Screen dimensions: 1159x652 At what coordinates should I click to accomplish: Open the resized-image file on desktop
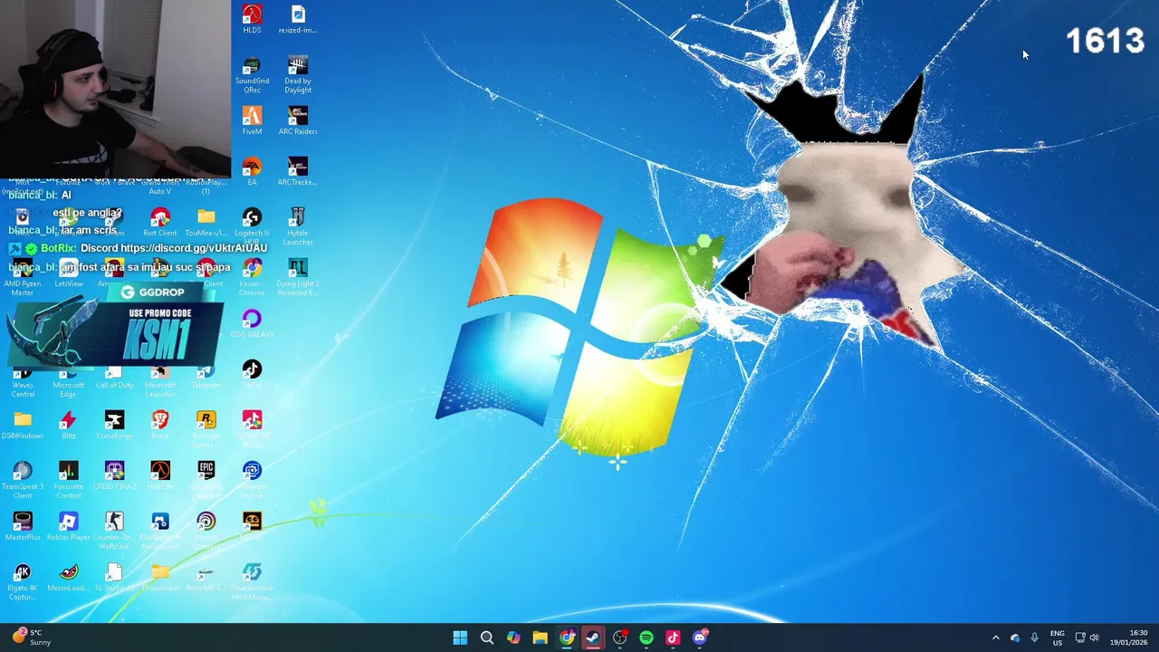(x=298, y=19)
